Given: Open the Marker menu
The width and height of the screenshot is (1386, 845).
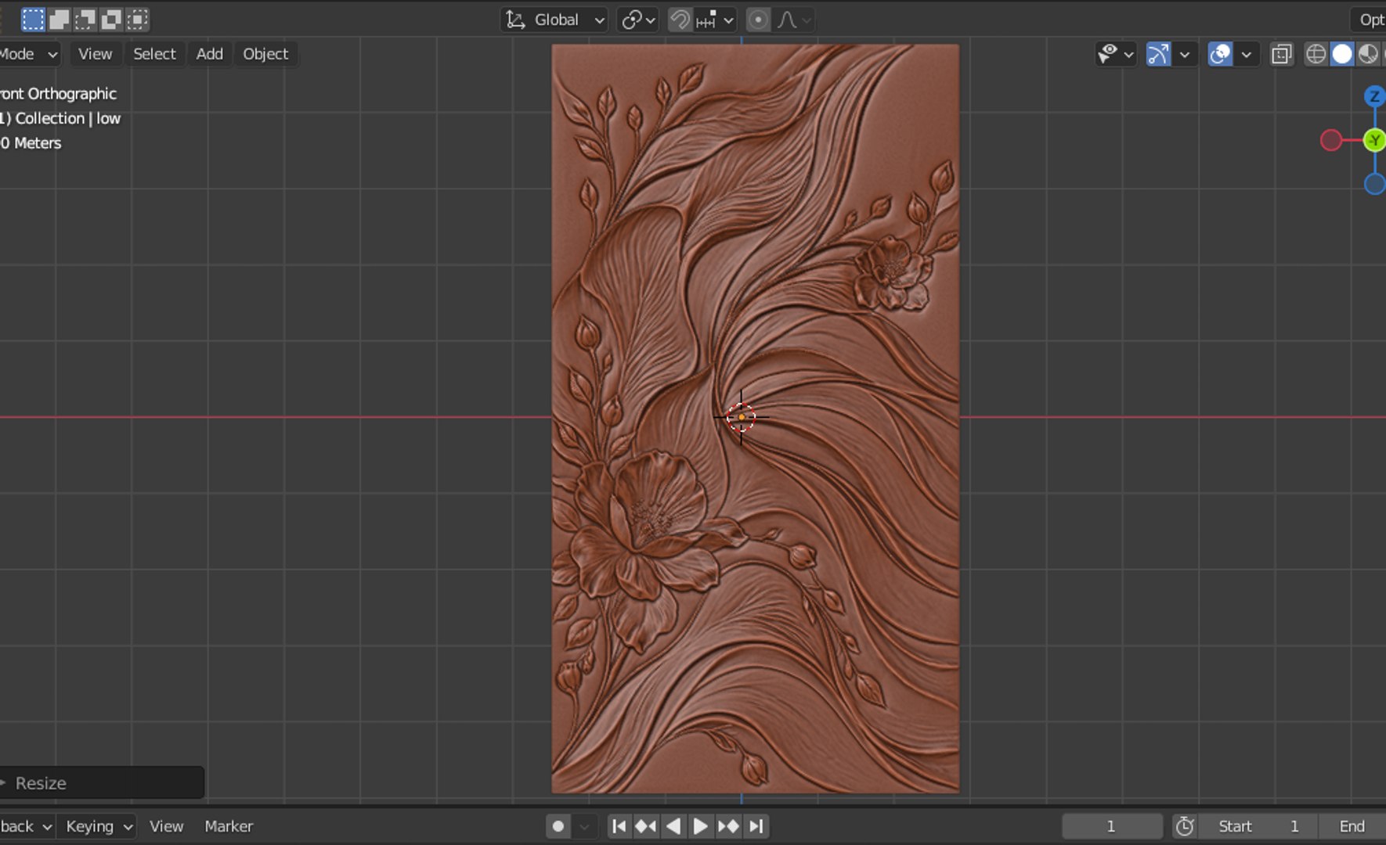Looking at the screenshot, I should [x=229, y=826].
